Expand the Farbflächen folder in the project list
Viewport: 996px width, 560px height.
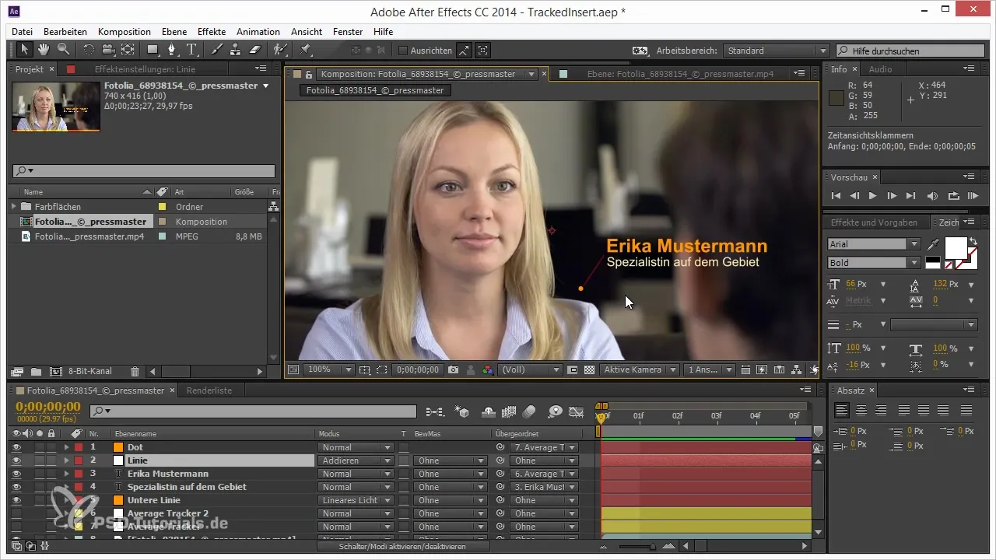click(x=14, y=207)
